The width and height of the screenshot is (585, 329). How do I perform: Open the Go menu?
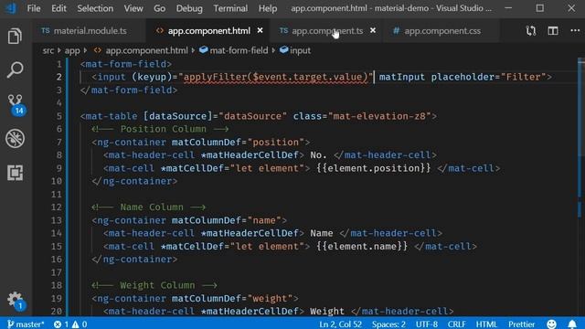(x=159, y=8)
